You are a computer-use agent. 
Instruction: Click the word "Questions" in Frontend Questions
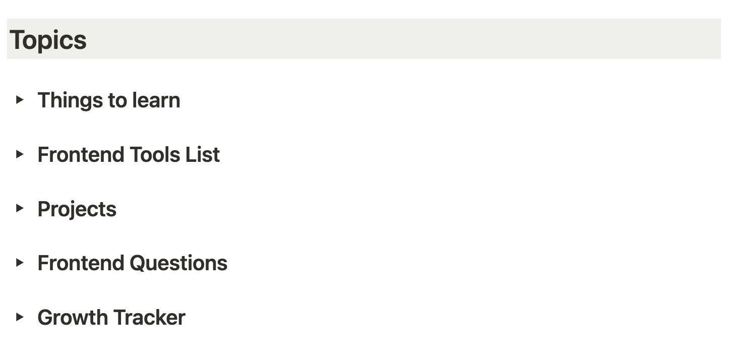coord(178,263)
